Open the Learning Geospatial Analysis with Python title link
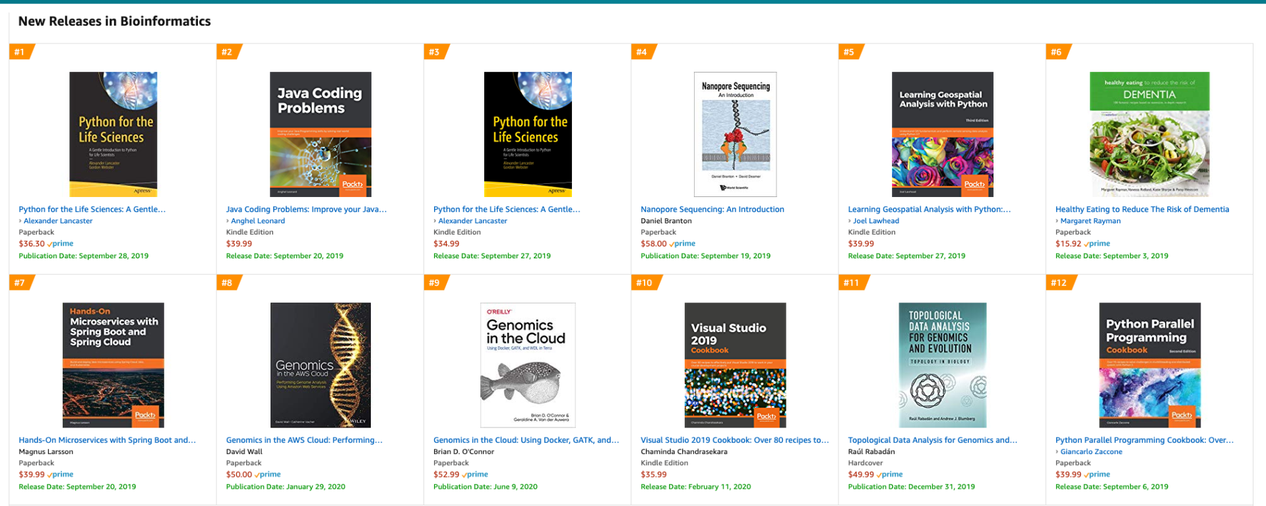Screen dimensions: 1266x506 [929, 210]
